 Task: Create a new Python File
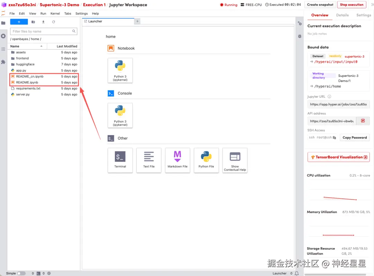point(206,160)
